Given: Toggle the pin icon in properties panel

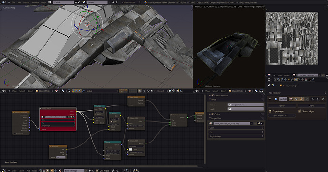Looking at the screenshot, I should pos(269,86).
